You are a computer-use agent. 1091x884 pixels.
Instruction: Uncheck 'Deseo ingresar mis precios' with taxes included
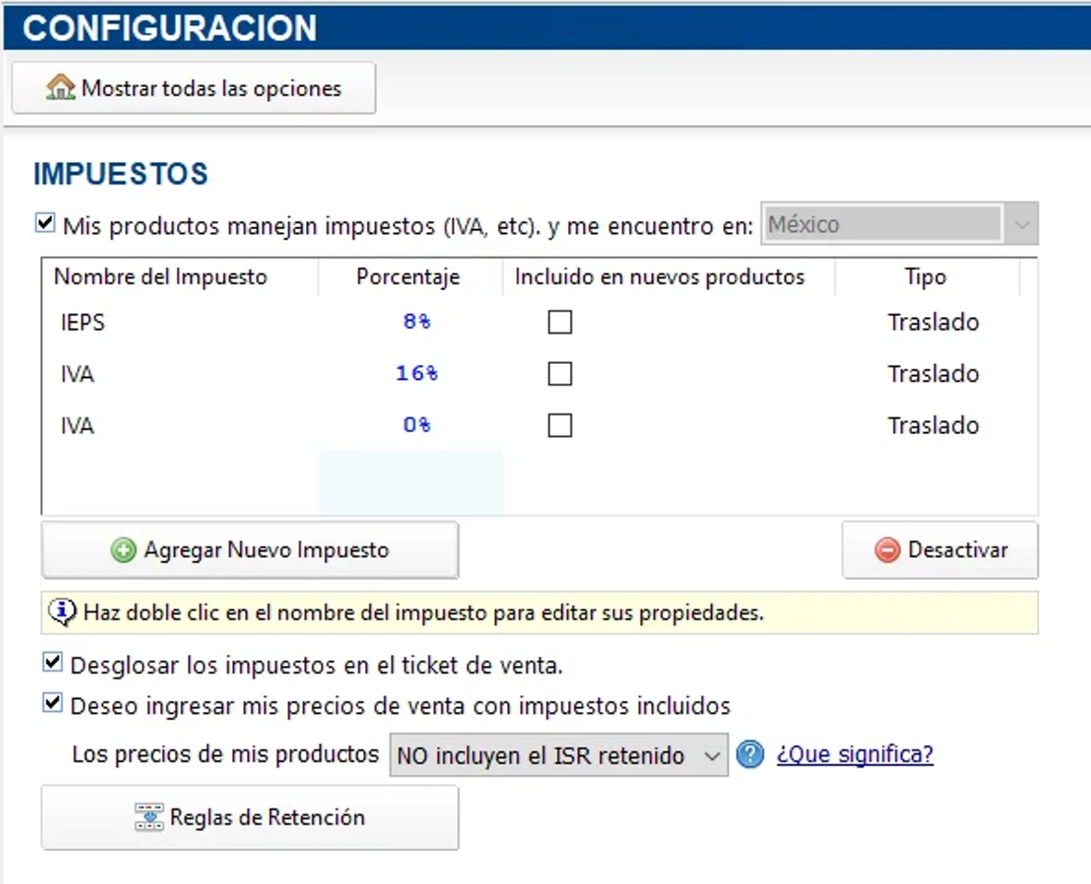[x=52, y=703]
